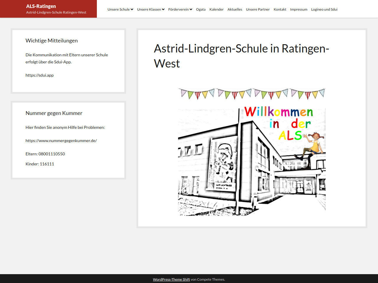378x283 pixels.
Task: Open the nummergegenkummer.de link
Action: click(61, 141)
